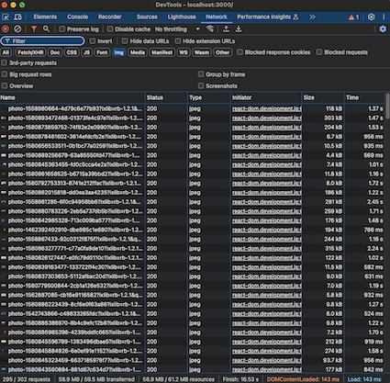Toggle the filter funnel icon

(x=34, y=29)
